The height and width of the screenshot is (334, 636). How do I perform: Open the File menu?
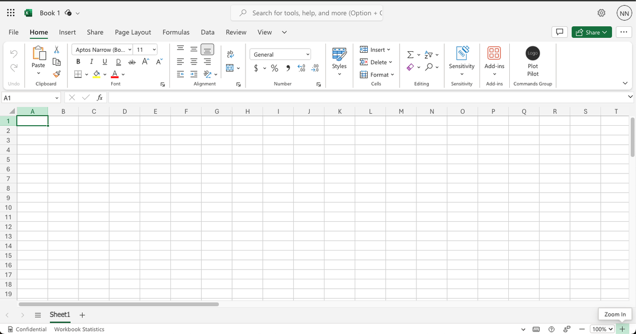click(13, 32)
